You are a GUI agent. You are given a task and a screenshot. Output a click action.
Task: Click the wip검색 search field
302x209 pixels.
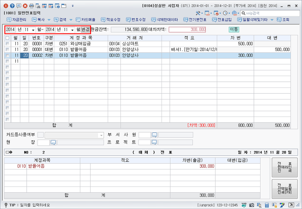(270, 13)
